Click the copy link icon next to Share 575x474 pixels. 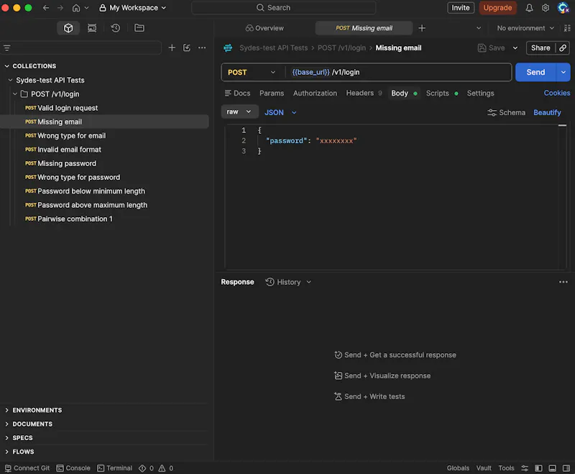(x=563, y=48)
